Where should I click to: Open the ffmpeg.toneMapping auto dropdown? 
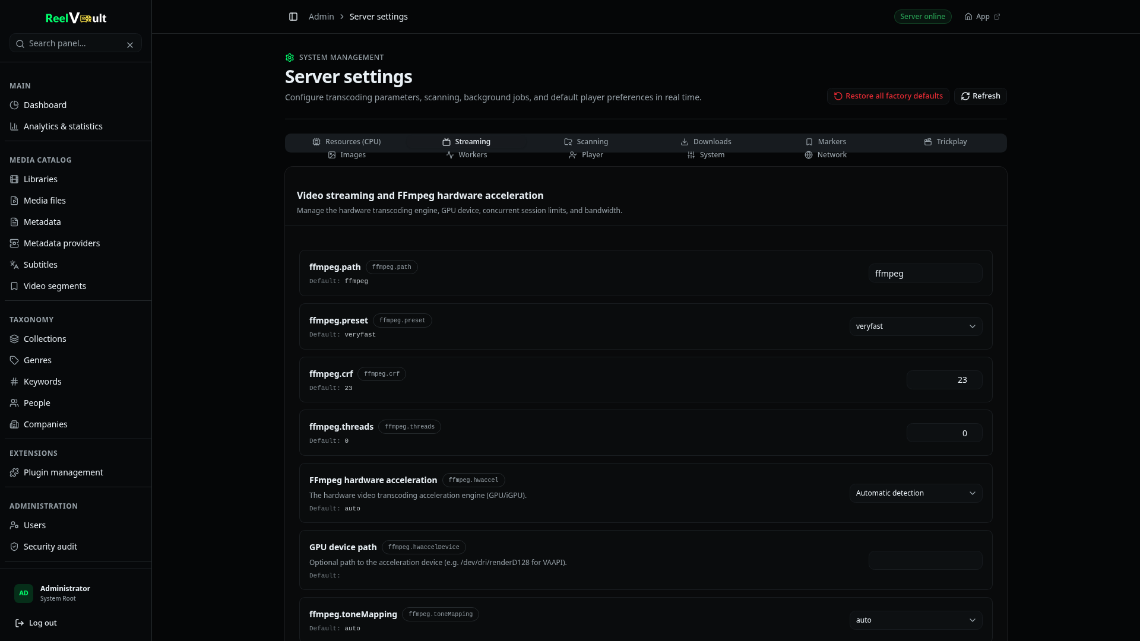(916, 620)
